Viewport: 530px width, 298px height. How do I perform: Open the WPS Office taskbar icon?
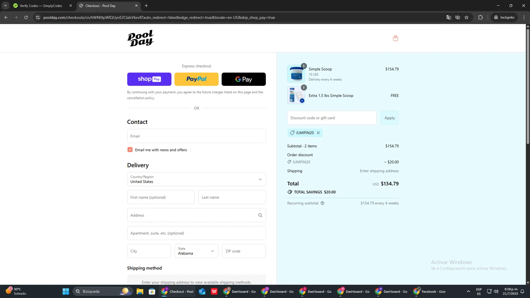click(x=214, y=291)
